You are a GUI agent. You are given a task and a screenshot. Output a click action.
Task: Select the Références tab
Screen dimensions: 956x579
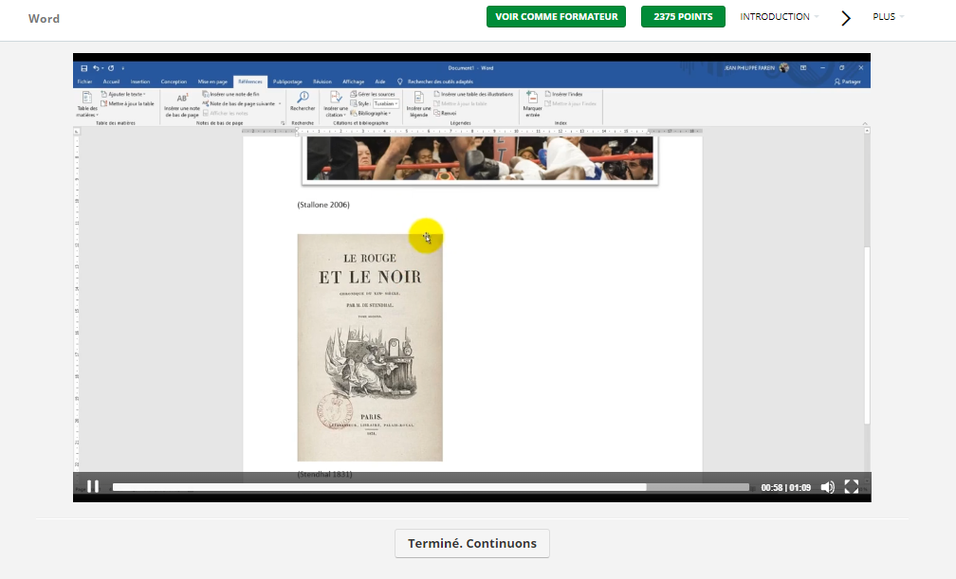(x=250, y=81)
